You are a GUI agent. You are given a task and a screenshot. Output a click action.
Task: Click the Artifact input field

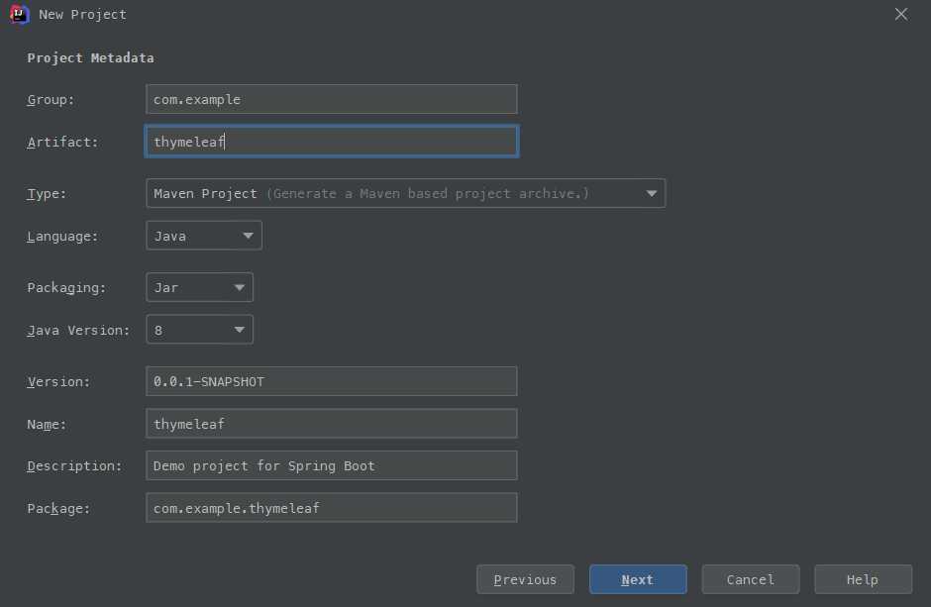[332, 142]
